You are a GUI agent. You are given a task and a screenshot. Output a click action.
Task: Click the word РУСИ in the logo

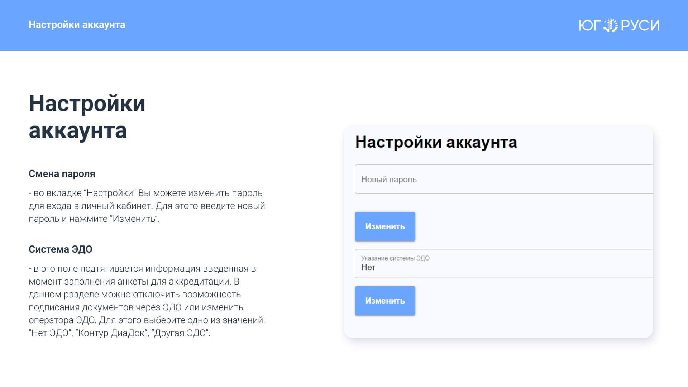(640, 25)
